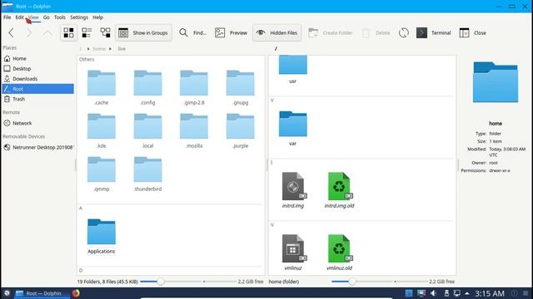Select the .gnupg folder
Viewport: 533px width, 299px height.
[x=241, y=87]
